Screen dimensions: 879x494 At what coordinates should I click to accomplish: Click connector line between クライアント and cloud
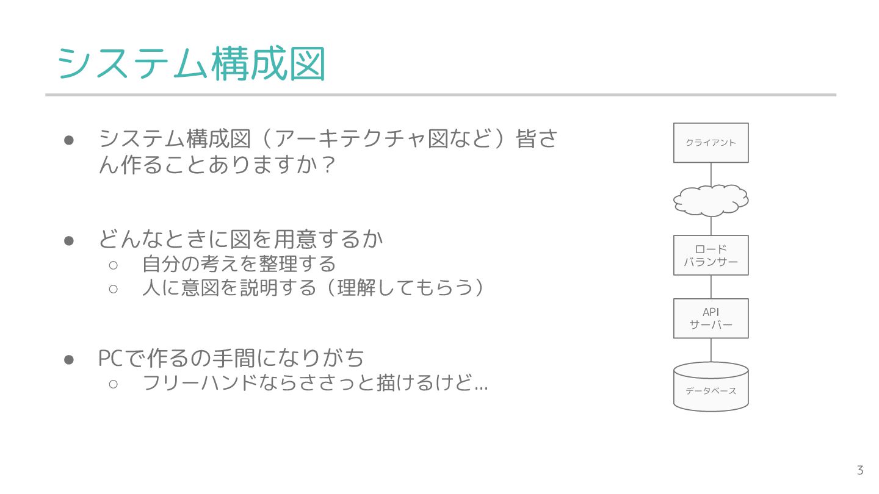click(711, 174)
